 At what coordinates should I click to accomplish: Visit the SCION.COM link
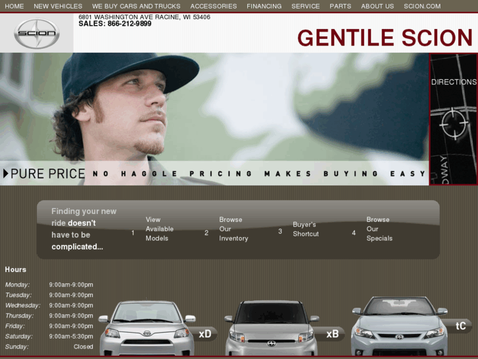[422, 6]
